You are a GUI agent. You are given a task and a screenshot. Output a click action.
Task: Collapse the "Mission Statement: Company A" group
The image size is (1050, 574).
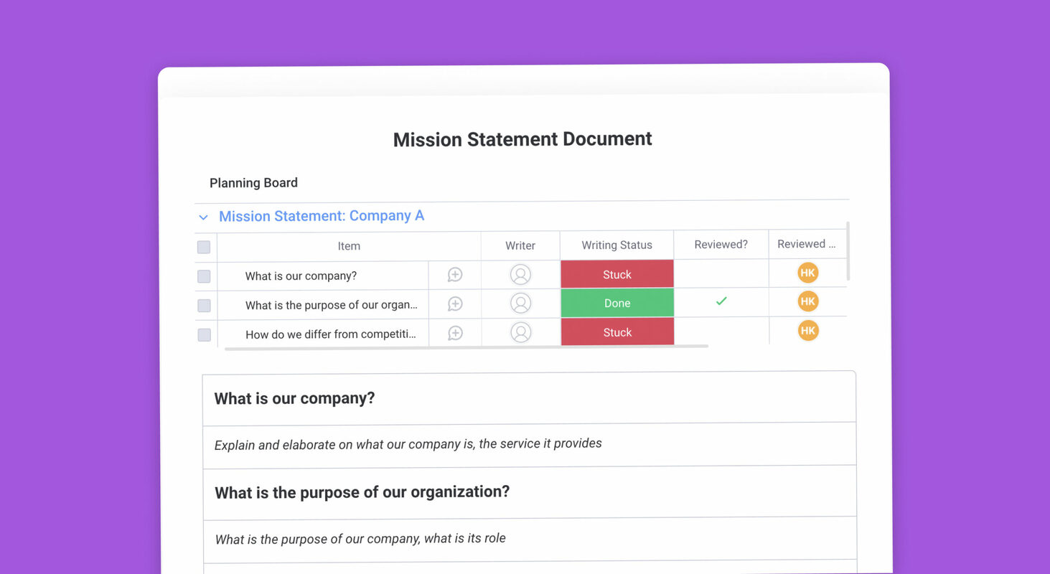pos(203,217)
